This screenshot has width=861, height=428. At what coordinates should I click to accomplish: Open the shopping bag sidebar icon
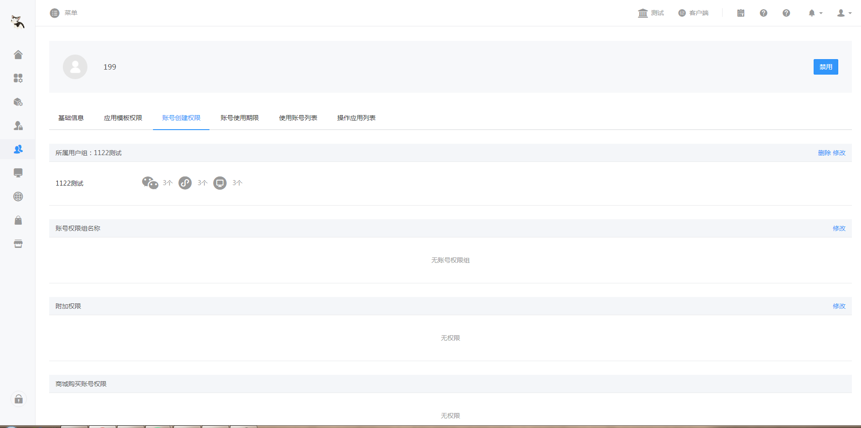[18, 220]
